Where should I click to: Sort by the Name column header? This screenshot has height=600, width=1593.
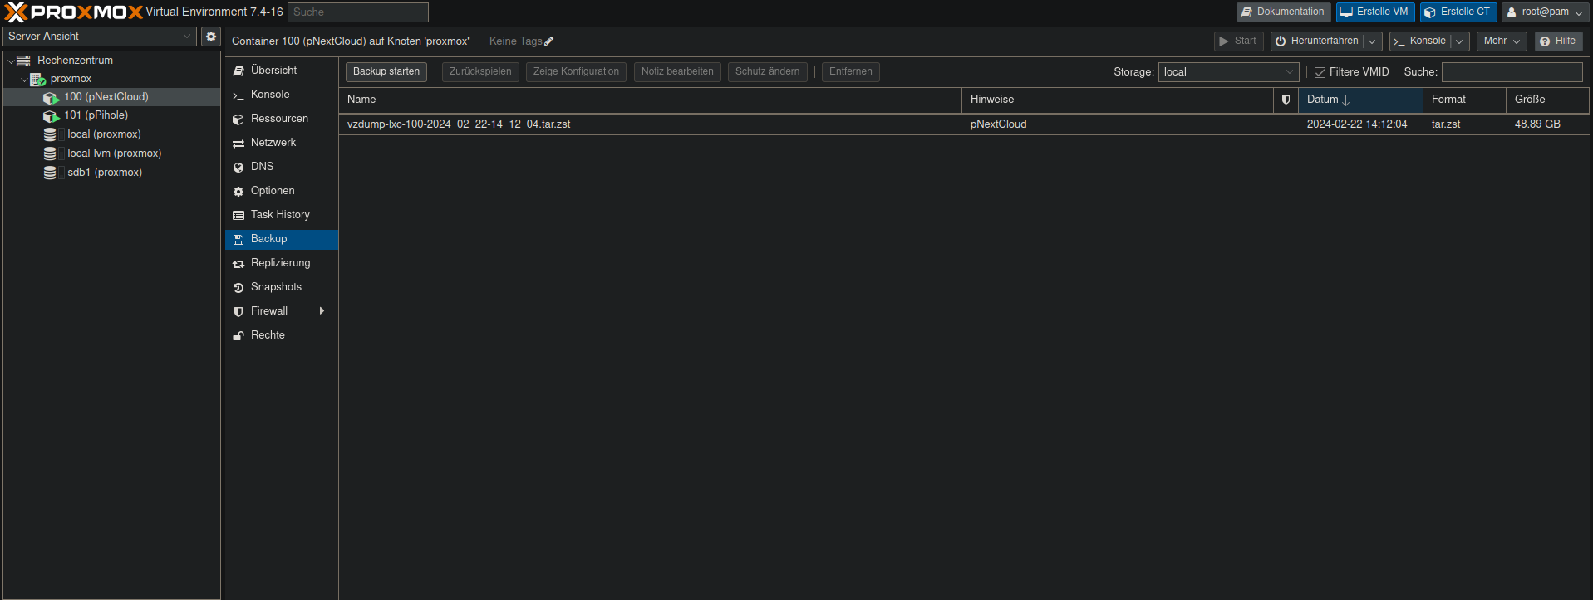coord(650,100)
